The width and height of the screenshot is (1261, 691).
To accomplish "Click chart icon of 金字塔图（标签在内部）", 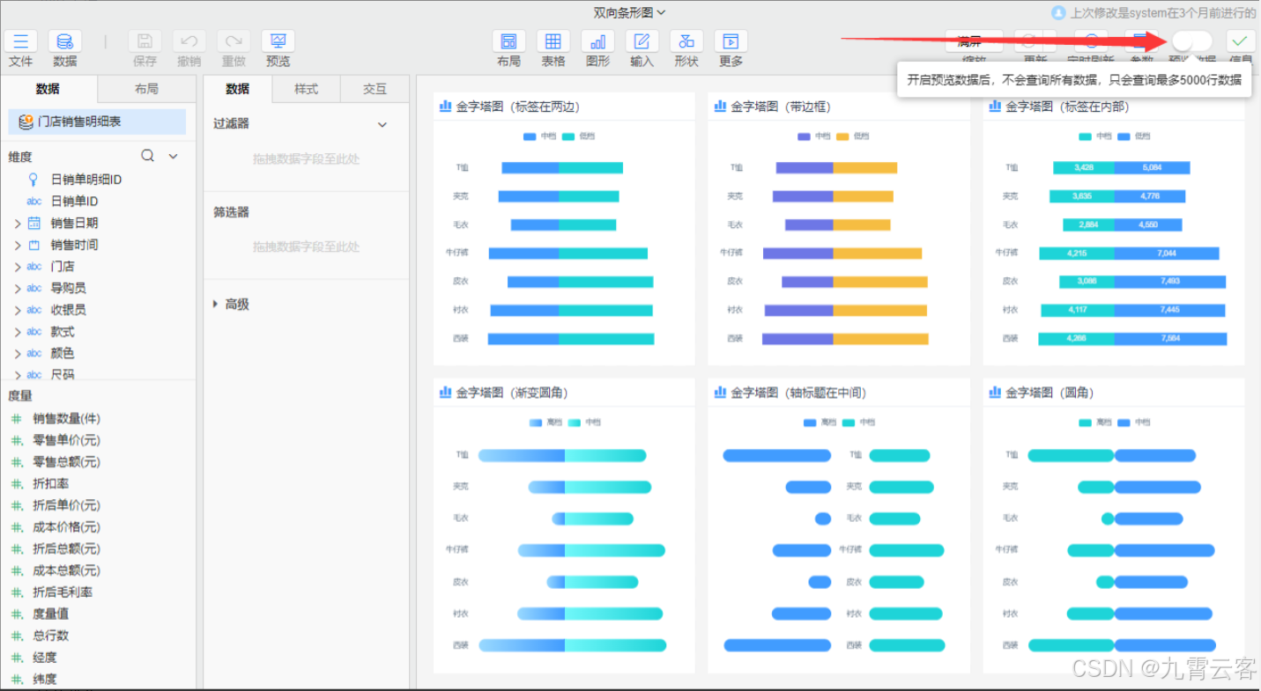I will point(995,107).
